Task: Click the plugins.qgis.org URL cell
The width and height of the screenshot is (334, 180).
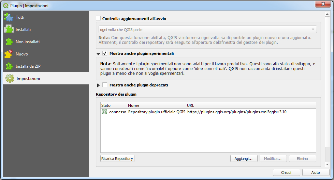Action: tap(237, 112)
